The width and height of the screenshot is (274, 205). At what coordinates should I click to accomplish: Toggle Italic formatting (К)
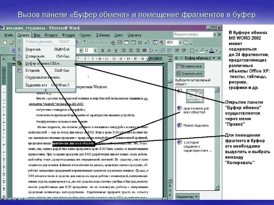coord(109,51)
